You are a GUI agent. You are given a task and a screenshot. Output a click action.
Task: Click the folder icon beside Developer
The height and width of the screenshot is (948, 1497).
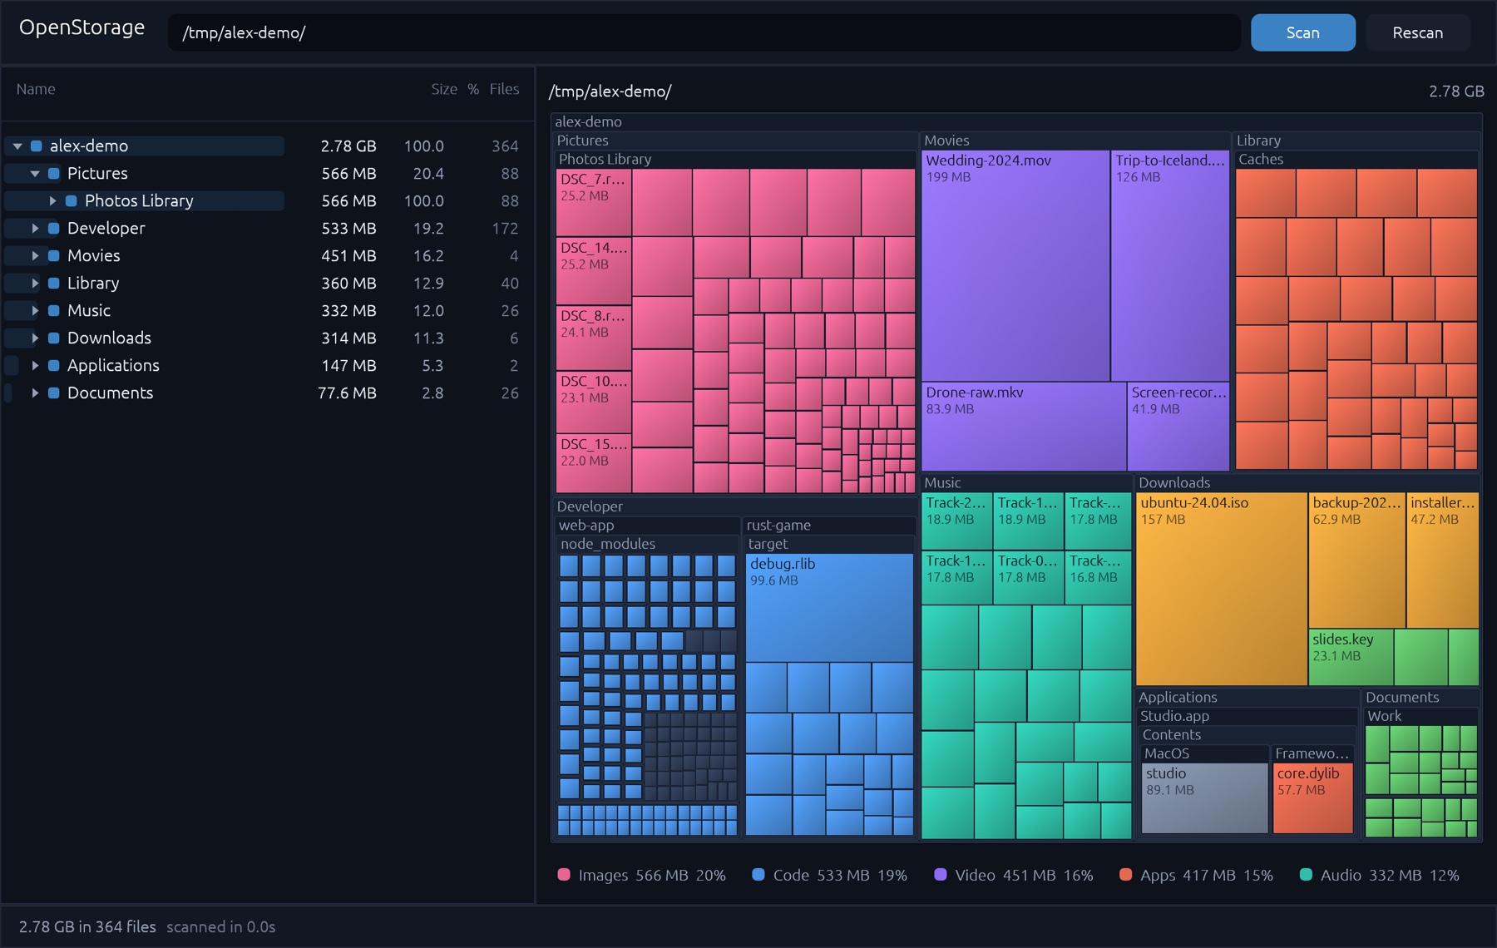54,229
